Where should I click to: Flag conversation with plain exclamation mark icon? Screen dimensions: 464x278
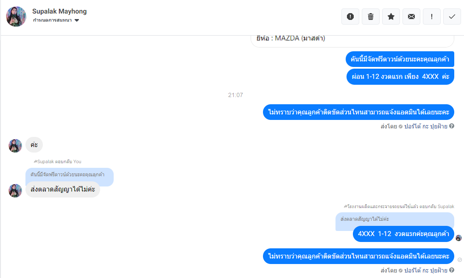(x=432, y=17)
